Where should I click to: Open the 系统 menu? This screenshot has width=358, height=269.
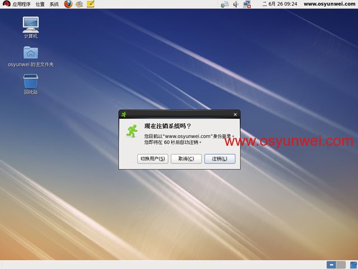54,4
